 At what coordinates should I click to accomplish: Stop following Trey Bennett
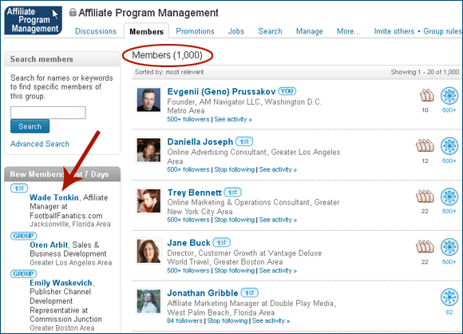[234, 220]
